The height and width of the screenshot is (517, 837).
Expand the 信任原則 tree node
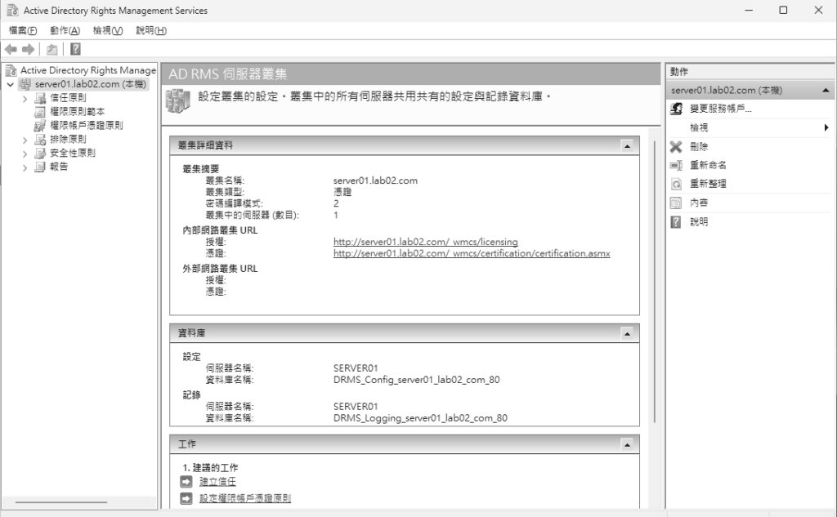tap(25, 98)
